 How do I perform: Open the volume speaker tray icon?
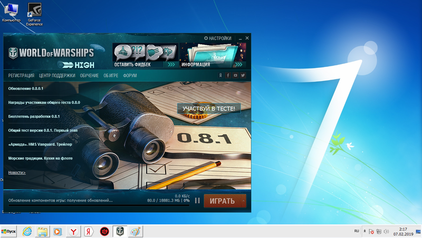click(387, 232)
